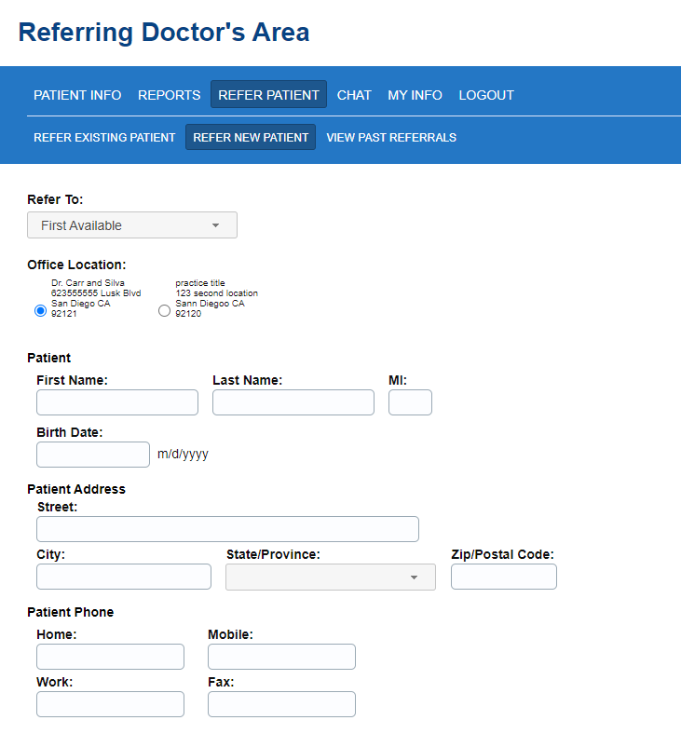Go to the Reports section
Viewport: 681px width, 734px height.
[169, 95]
